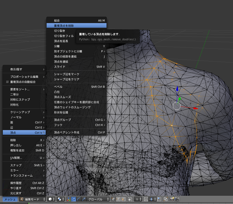Open the グローバル orientation dropdown
Screen dimensions: 233x204
pyautogui.click(x=98, y=199)
